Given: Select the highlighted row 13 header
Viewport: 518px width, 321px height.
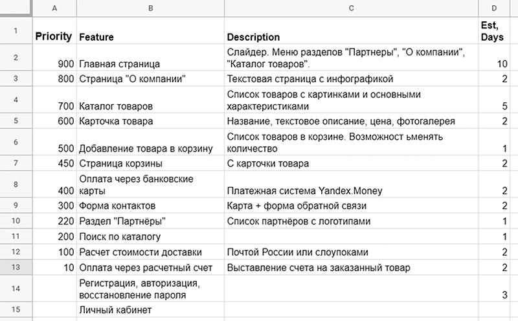Looking at the screenshot, I should point(16,268).
